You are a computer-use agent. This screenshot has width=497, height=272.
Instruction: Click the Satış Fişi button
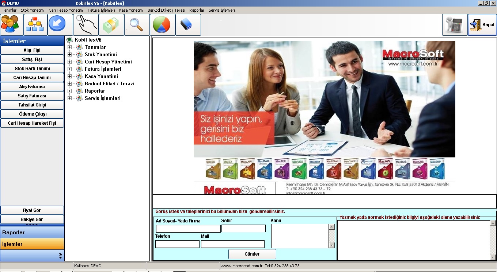click(x=32, y=59)
